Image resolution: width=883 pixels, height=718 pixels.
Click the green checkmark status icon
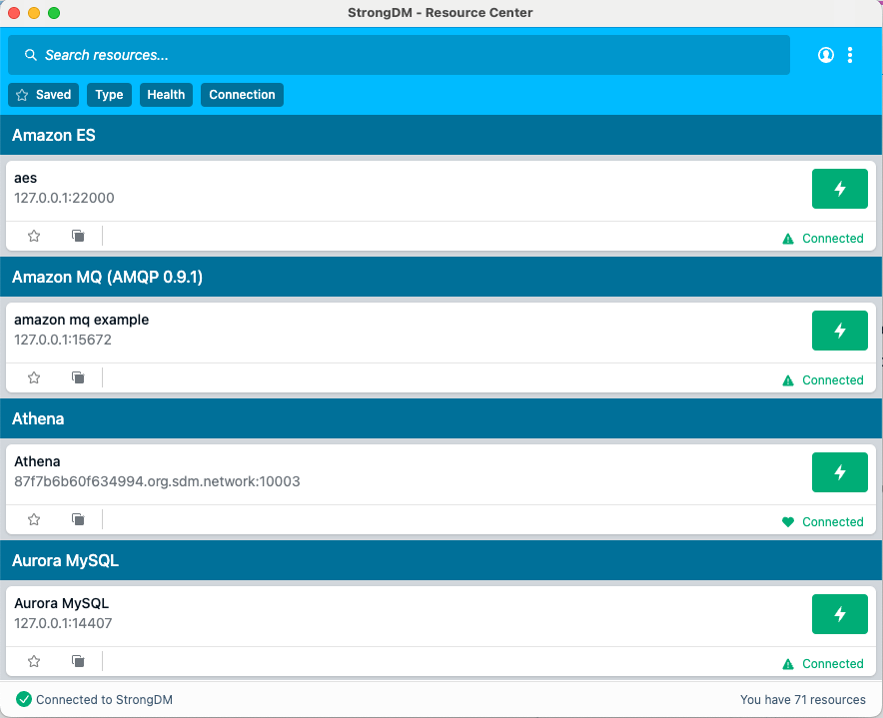[x=24, y=699]
